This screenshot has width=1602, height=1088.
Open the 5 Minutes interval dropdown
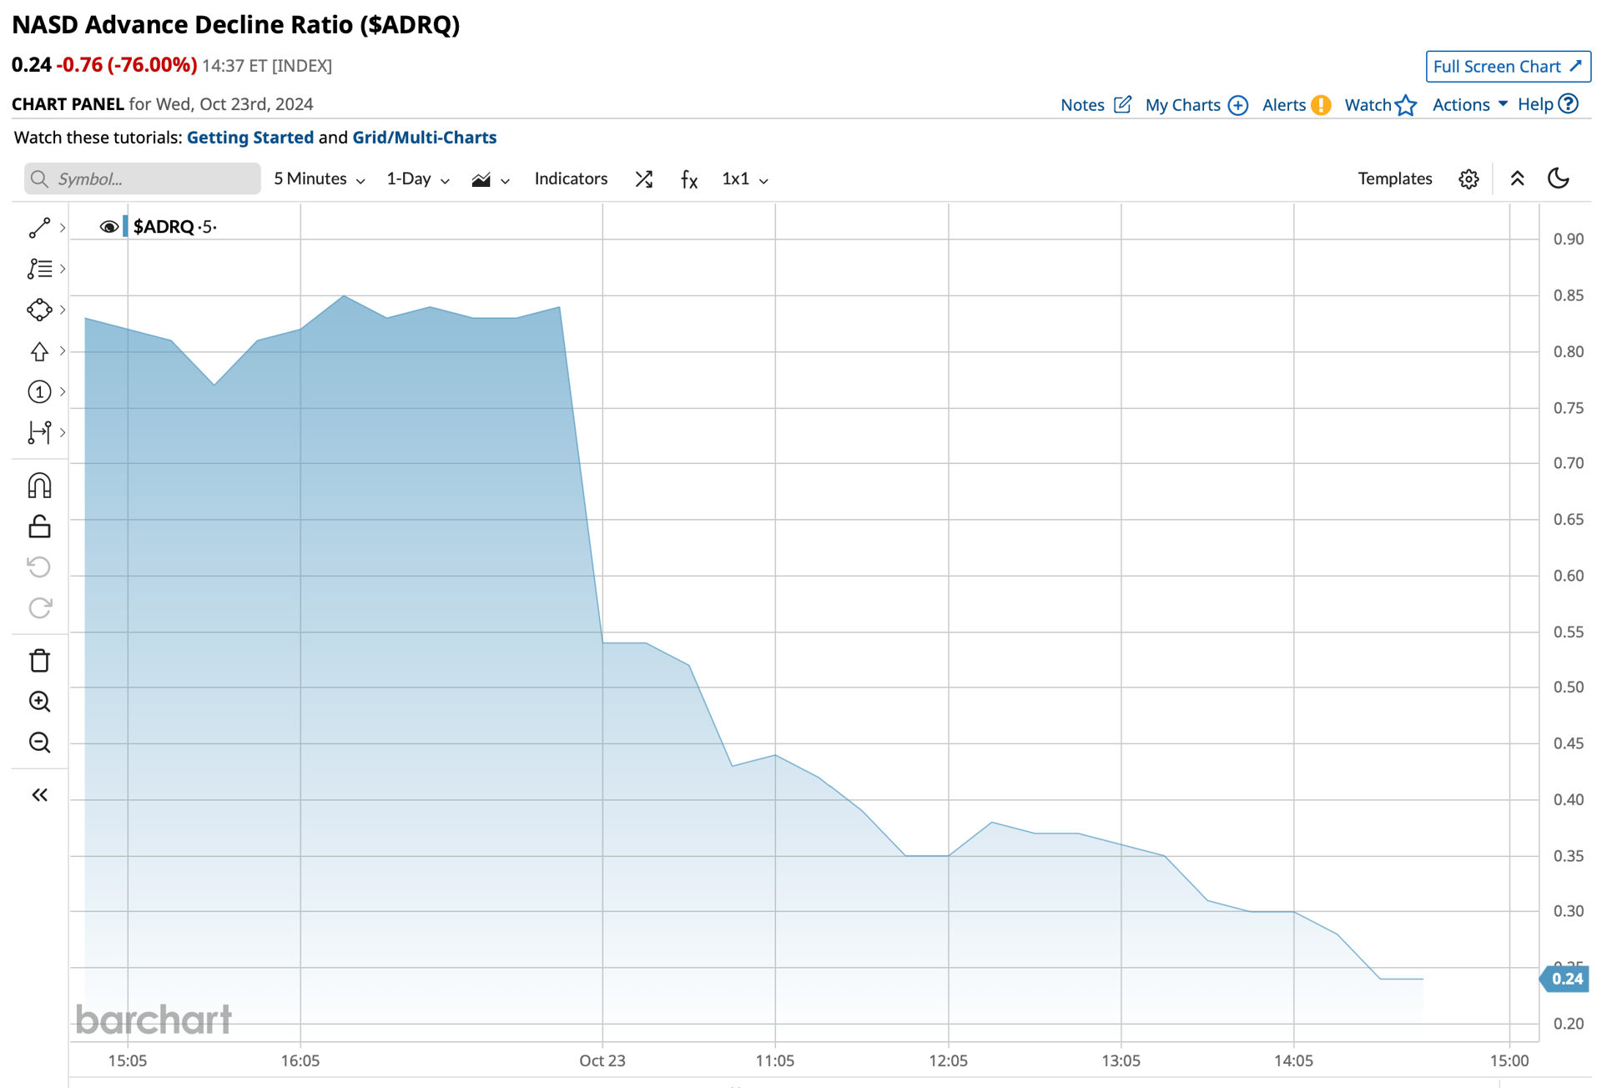pyautogui.click(x=320, y=179)
